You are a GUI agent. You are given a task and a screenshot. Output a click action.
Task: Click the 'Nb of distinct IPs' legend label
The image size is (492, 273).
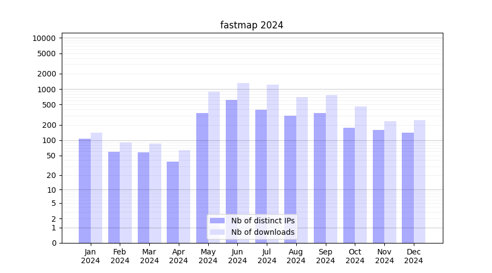[x=262, y=221]
